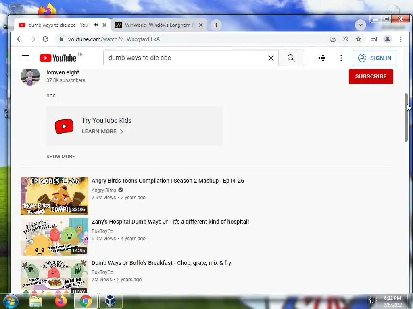Open VirtualBox from the taskbar
The height and width of the screenshot is (309, 413).
coord(111,301)
